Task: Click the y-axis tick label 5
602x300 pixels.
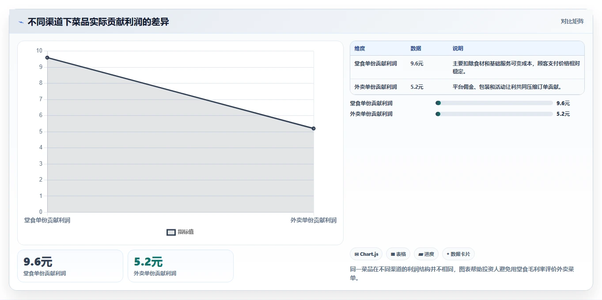Action: click(41, 132)
